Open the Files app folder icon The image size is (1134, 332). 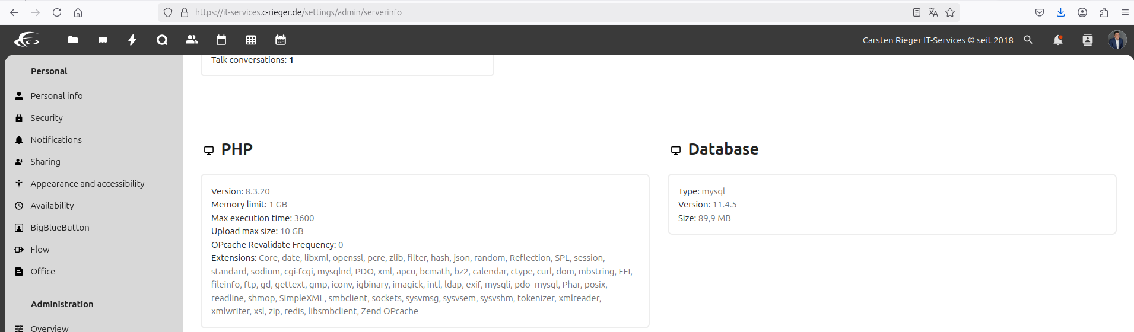pos(73,40)
